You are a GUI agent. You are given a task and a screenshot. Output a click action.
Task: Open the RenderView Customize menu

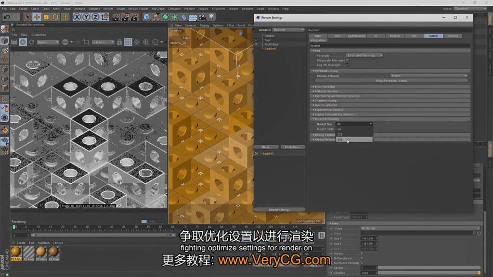[39, 35]
